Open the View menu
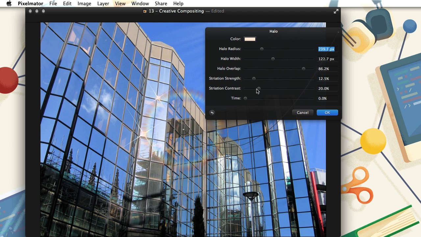This screenshot has height=237, width=421. point(120,4)
